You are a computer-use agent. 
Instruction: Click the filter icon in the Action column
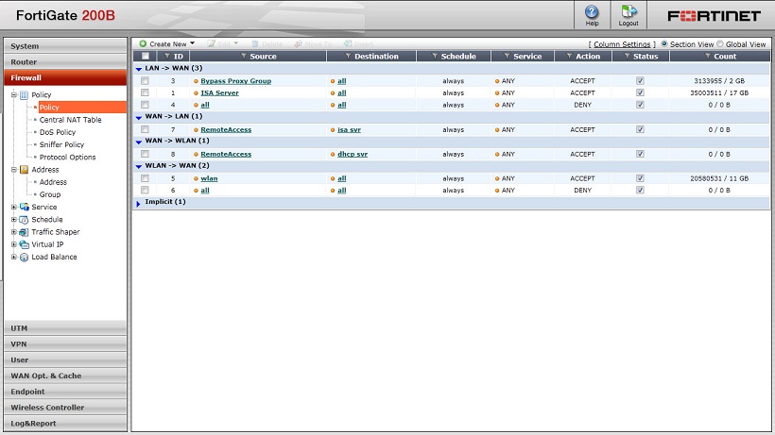(569, 57)
